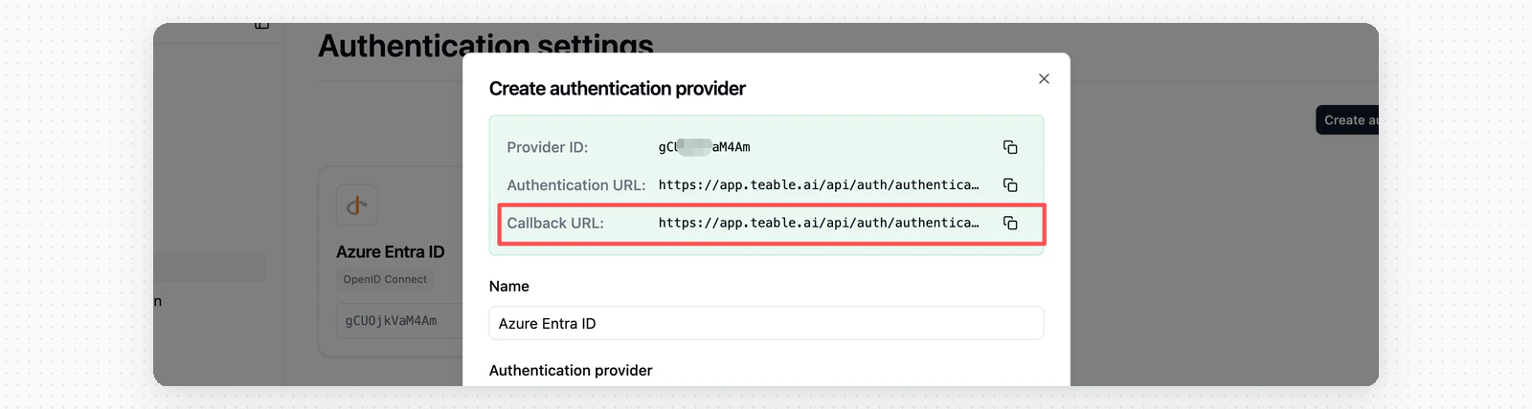Click the Provider ID label
This screenshot has width=1532, height=409.
548,147
